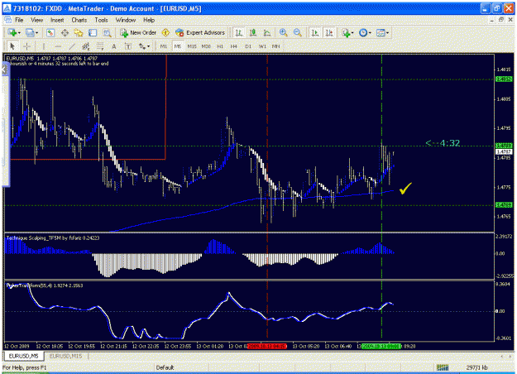Image resolution: width=517 pixels, height=374 pixels.
Task: Select the Text 'A' drawing tool
Action: [114, 46]
